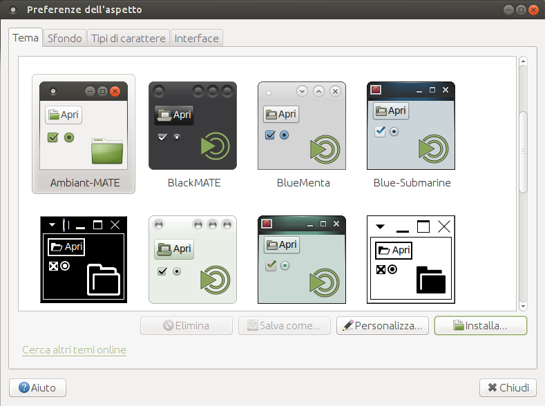
Task: Open the Tipi di carattere tab
Action: pyautogui.click(x=128, y=39)
